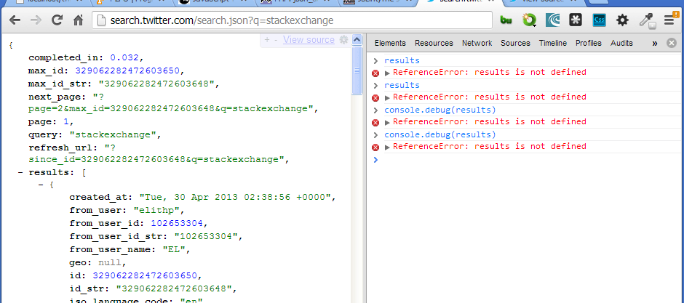Expand the last ReferenceError disclosure triangle
The image size is (684, 303).
point(387,147)
